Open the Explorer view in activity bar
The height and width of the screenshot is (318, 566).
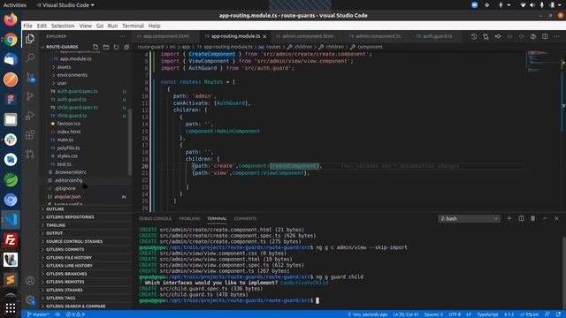[30, 39]
